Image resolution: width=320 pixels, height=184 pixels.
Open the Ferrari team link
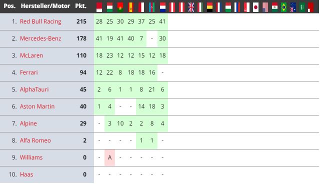click(29, 72)
